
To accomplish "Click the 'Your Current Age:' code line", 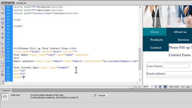I will (41, 67).
